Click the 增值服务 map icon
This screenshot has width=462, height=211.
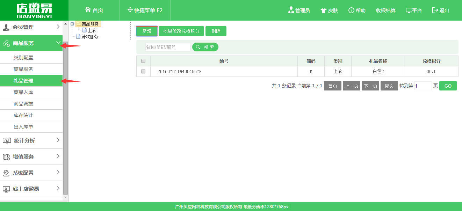click(6, 157)
